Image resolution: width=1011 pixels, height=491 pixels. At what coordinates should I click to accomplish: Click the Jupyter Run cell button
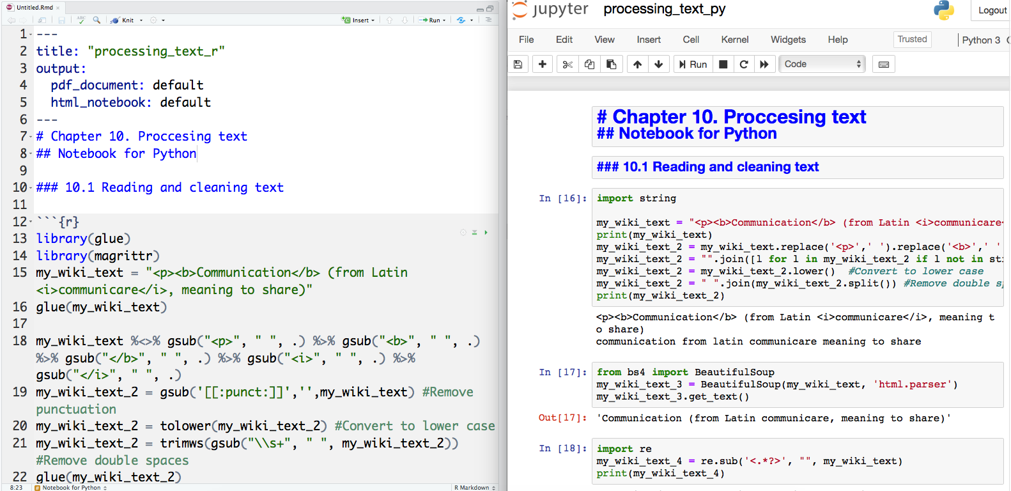(693, 64)
